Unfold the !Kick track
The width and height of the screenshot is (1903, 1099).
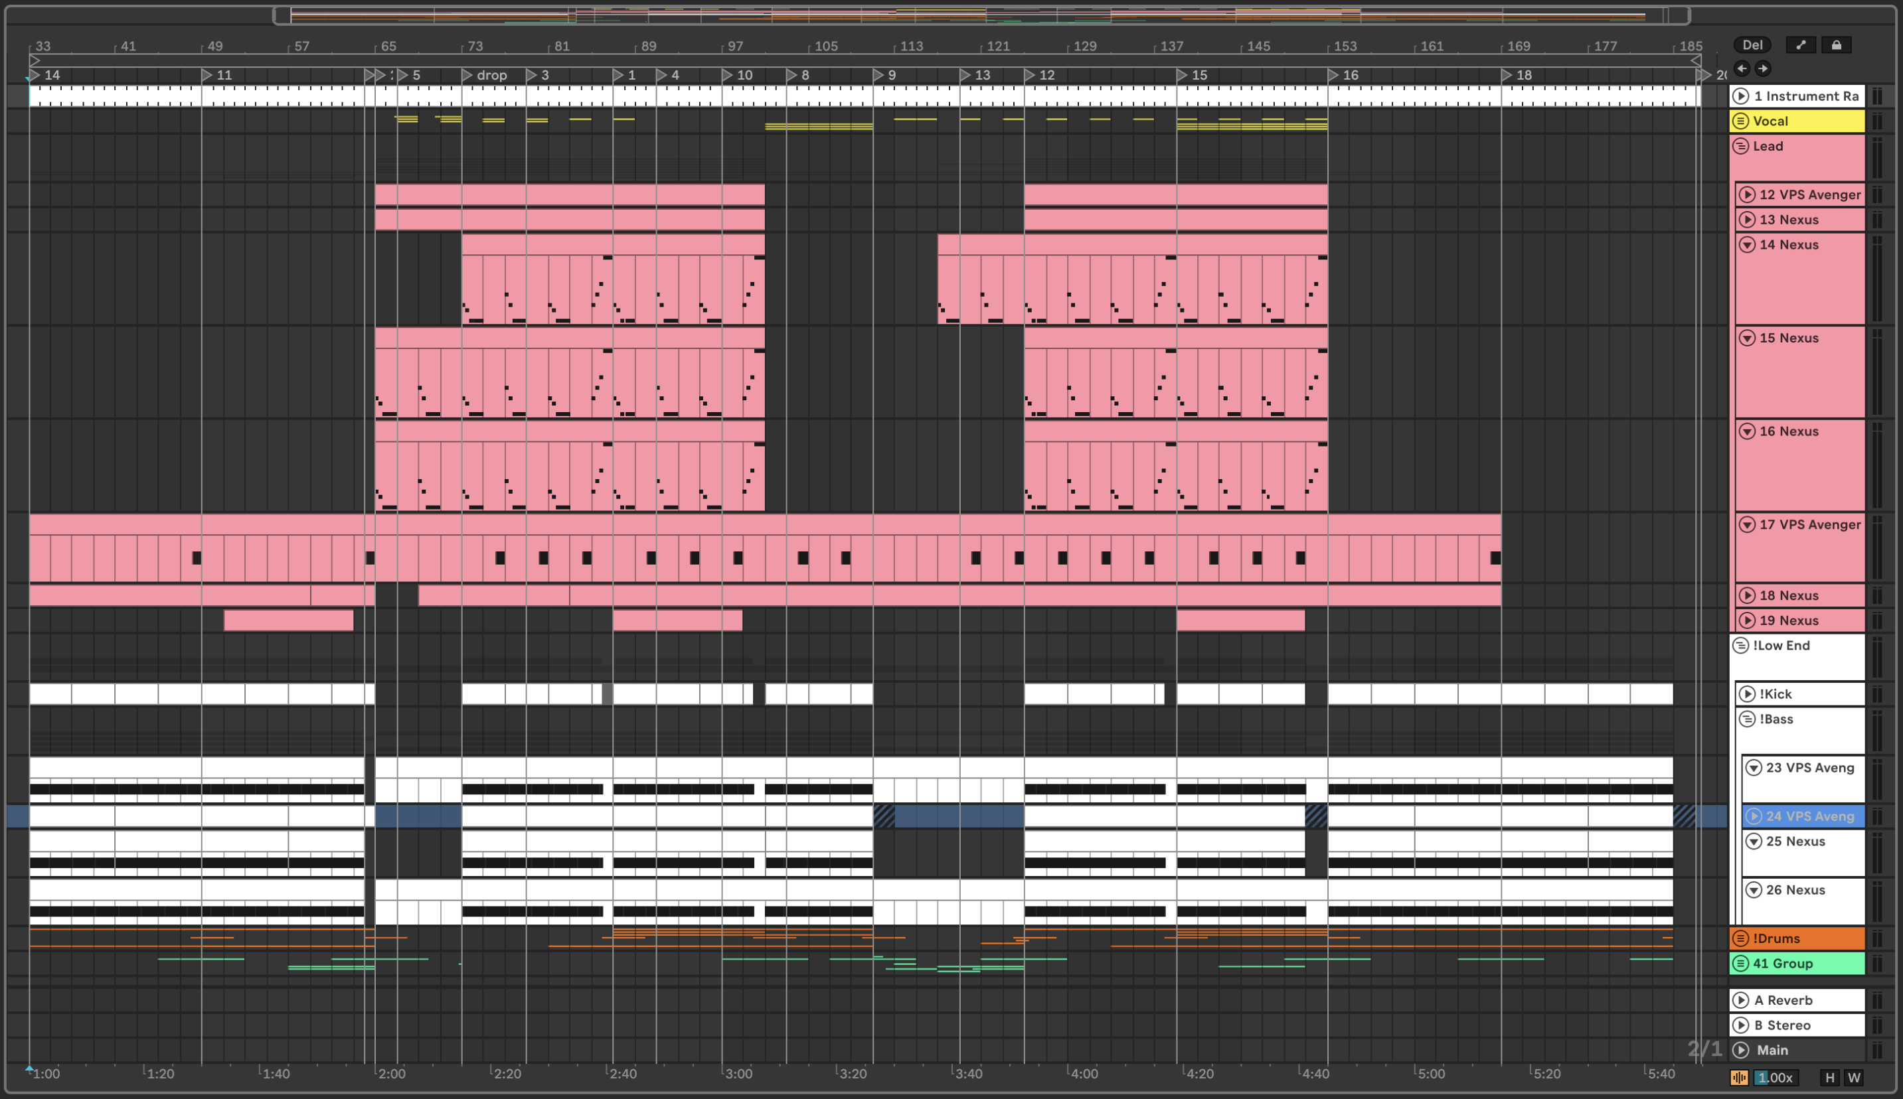click(1747, 694)
